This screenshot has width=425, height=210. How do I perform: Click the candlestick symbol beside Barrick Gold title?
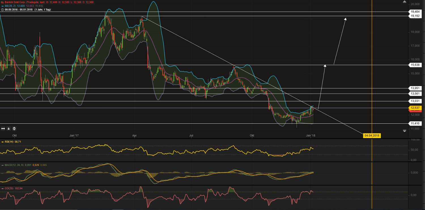2,2
